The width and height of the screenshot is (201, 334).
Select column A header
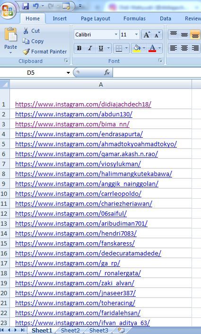pyautogui.click(x=101, y=85)
